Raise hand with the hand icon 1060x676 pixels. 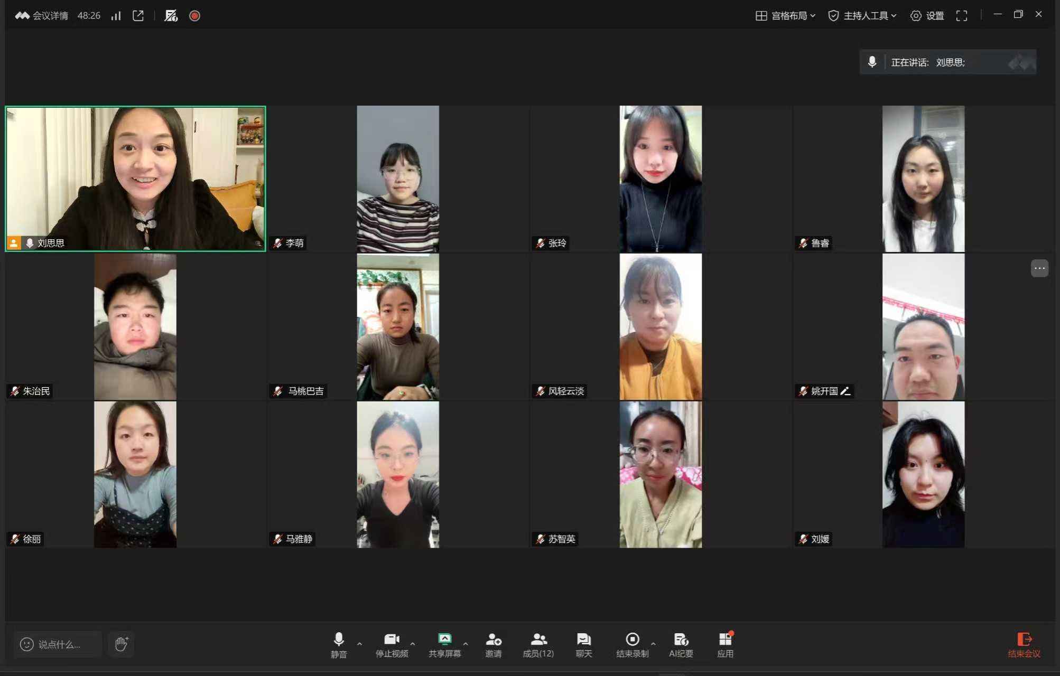coord(121,644)
